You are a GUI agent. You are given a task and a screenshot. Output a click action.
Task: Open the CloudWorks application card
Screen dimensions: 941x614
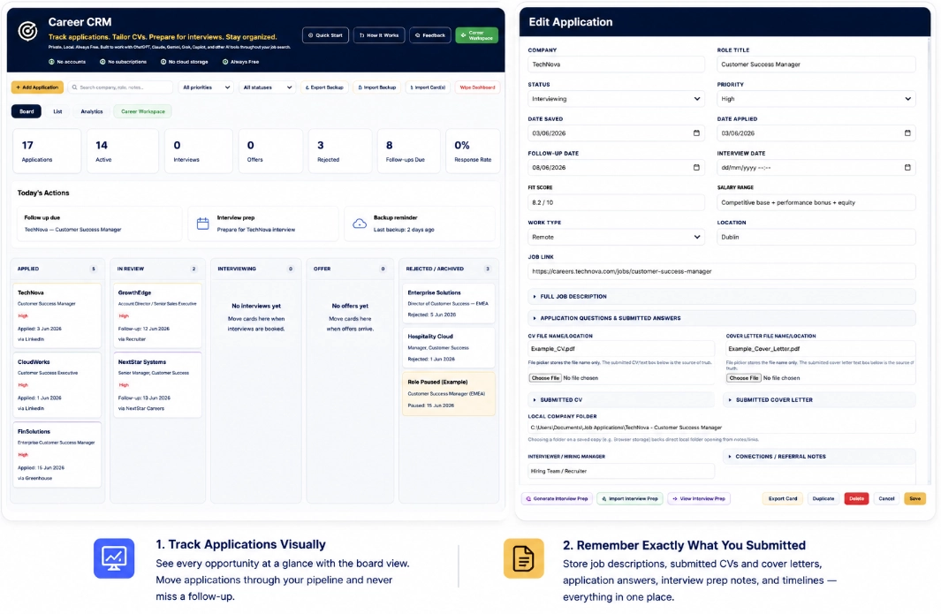point(57,384)
